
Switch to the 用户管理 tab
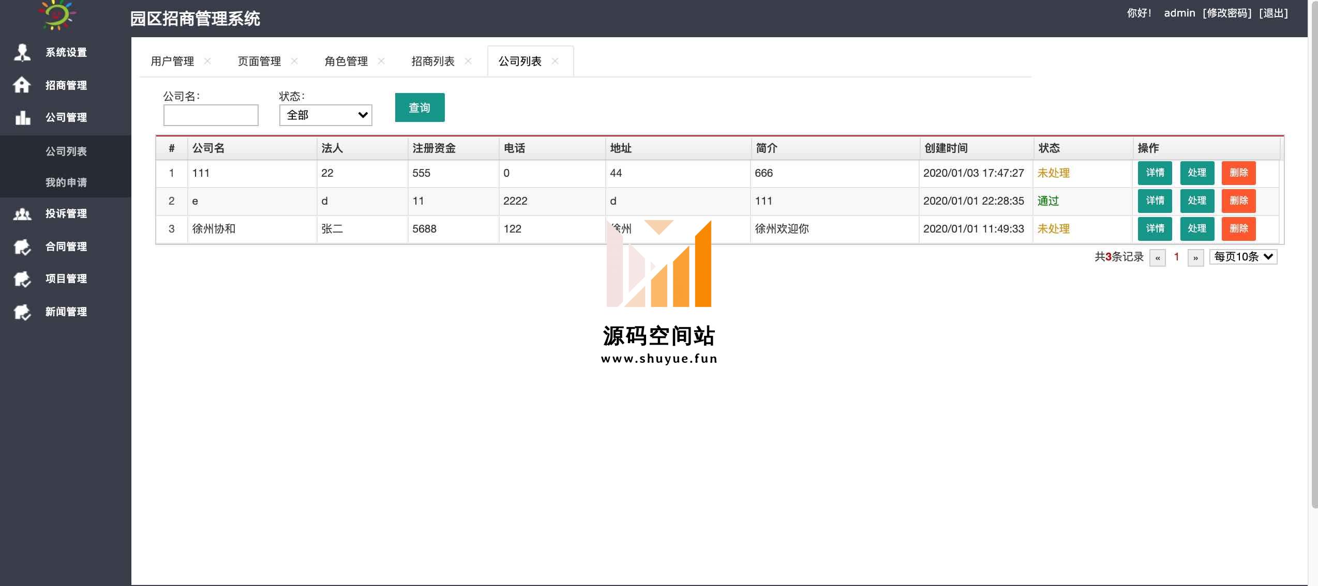(172, 61)
